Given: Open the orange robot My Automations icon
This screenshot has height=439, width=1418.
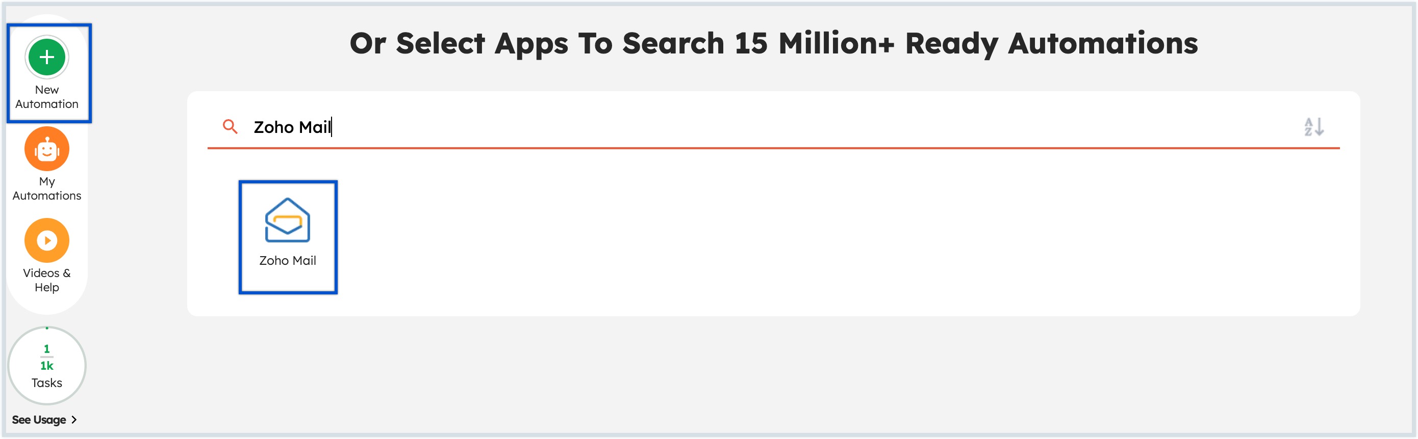Looking at the screenshot, I should point(47,149).
